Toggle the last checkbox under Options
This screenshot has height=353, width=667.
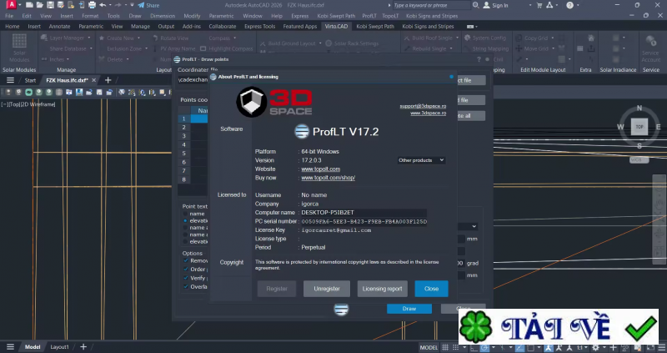185,286
